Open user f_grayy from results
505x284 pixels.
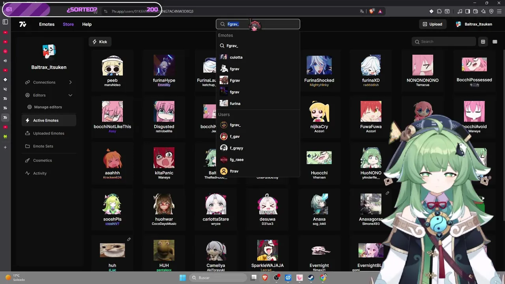[258, 148]
